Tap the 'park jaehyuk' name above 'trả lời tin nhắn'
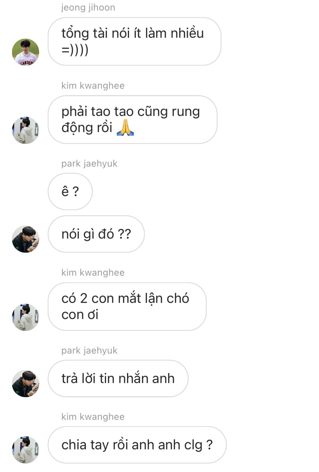Image resolution: width=319 pixels, height=472 pixels. click(x=89, y=350)
